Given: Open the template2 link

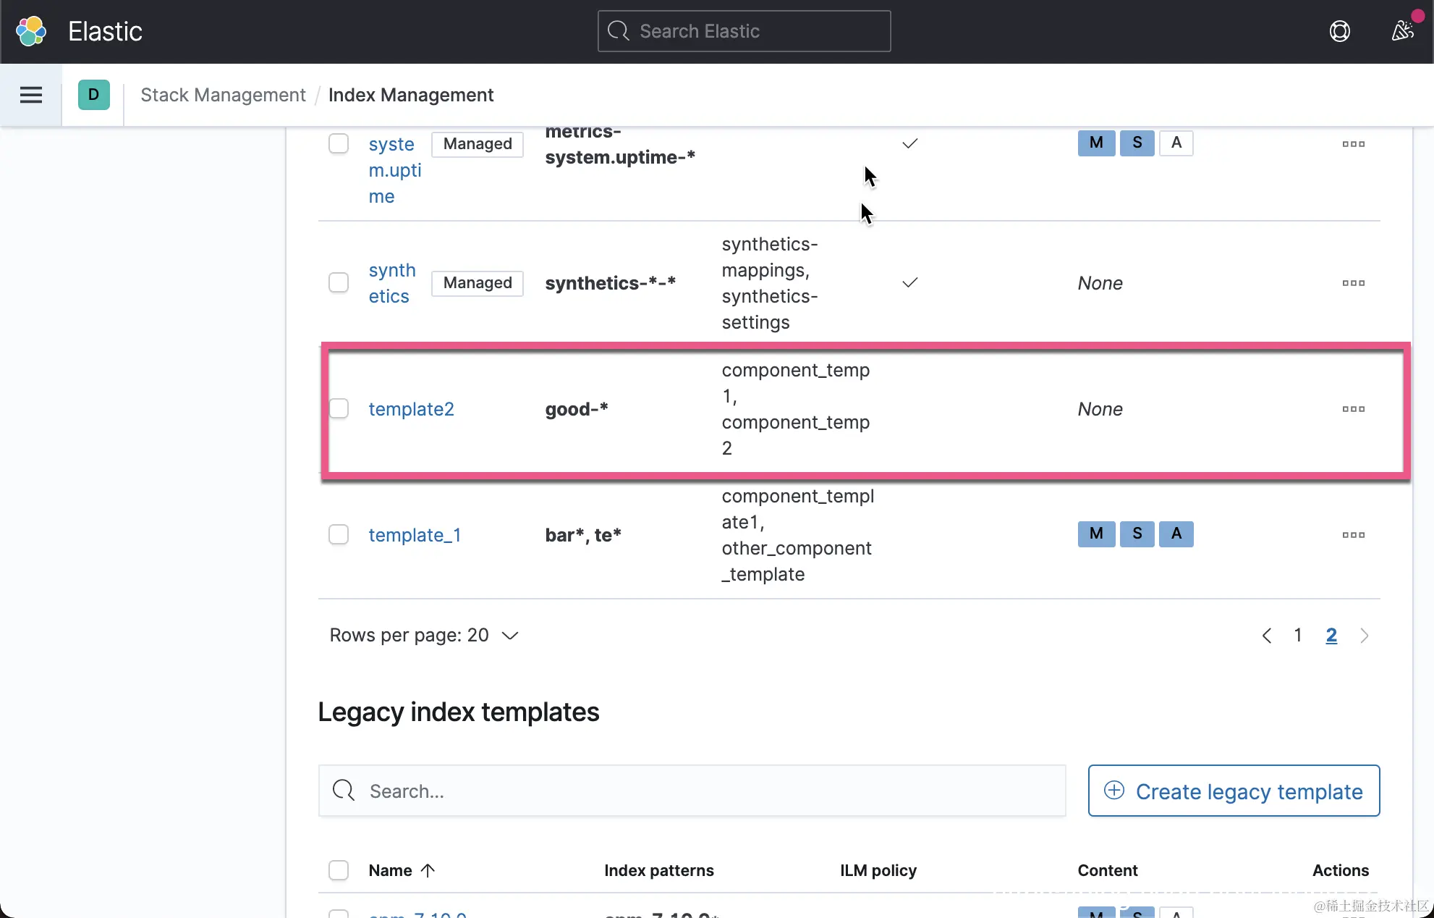Looking at the screenshot, I should pos(411,409).
